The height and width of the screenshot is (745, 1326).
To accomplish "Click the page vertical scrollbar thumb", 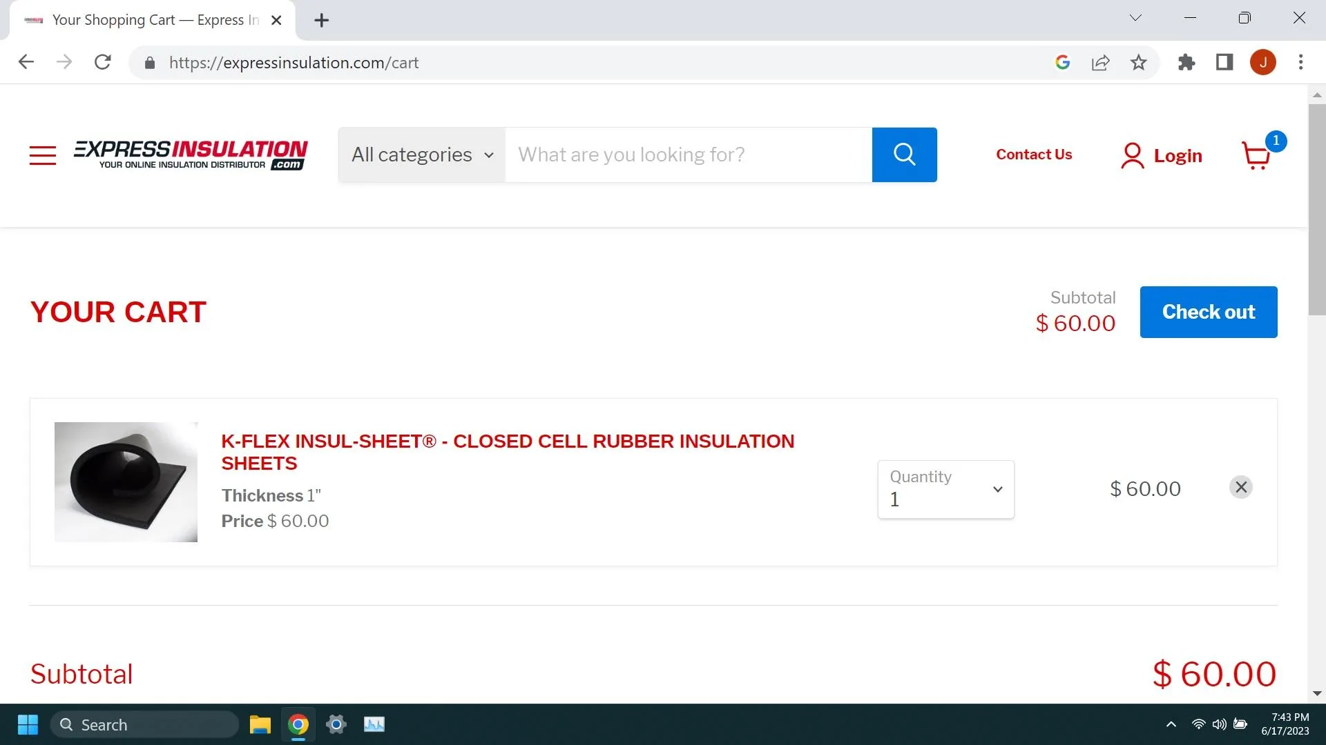I will (x=1316, y=209).
